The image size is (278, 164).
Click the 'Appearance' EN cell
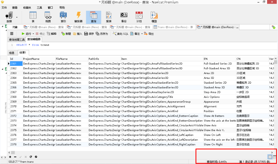(219, 102)
